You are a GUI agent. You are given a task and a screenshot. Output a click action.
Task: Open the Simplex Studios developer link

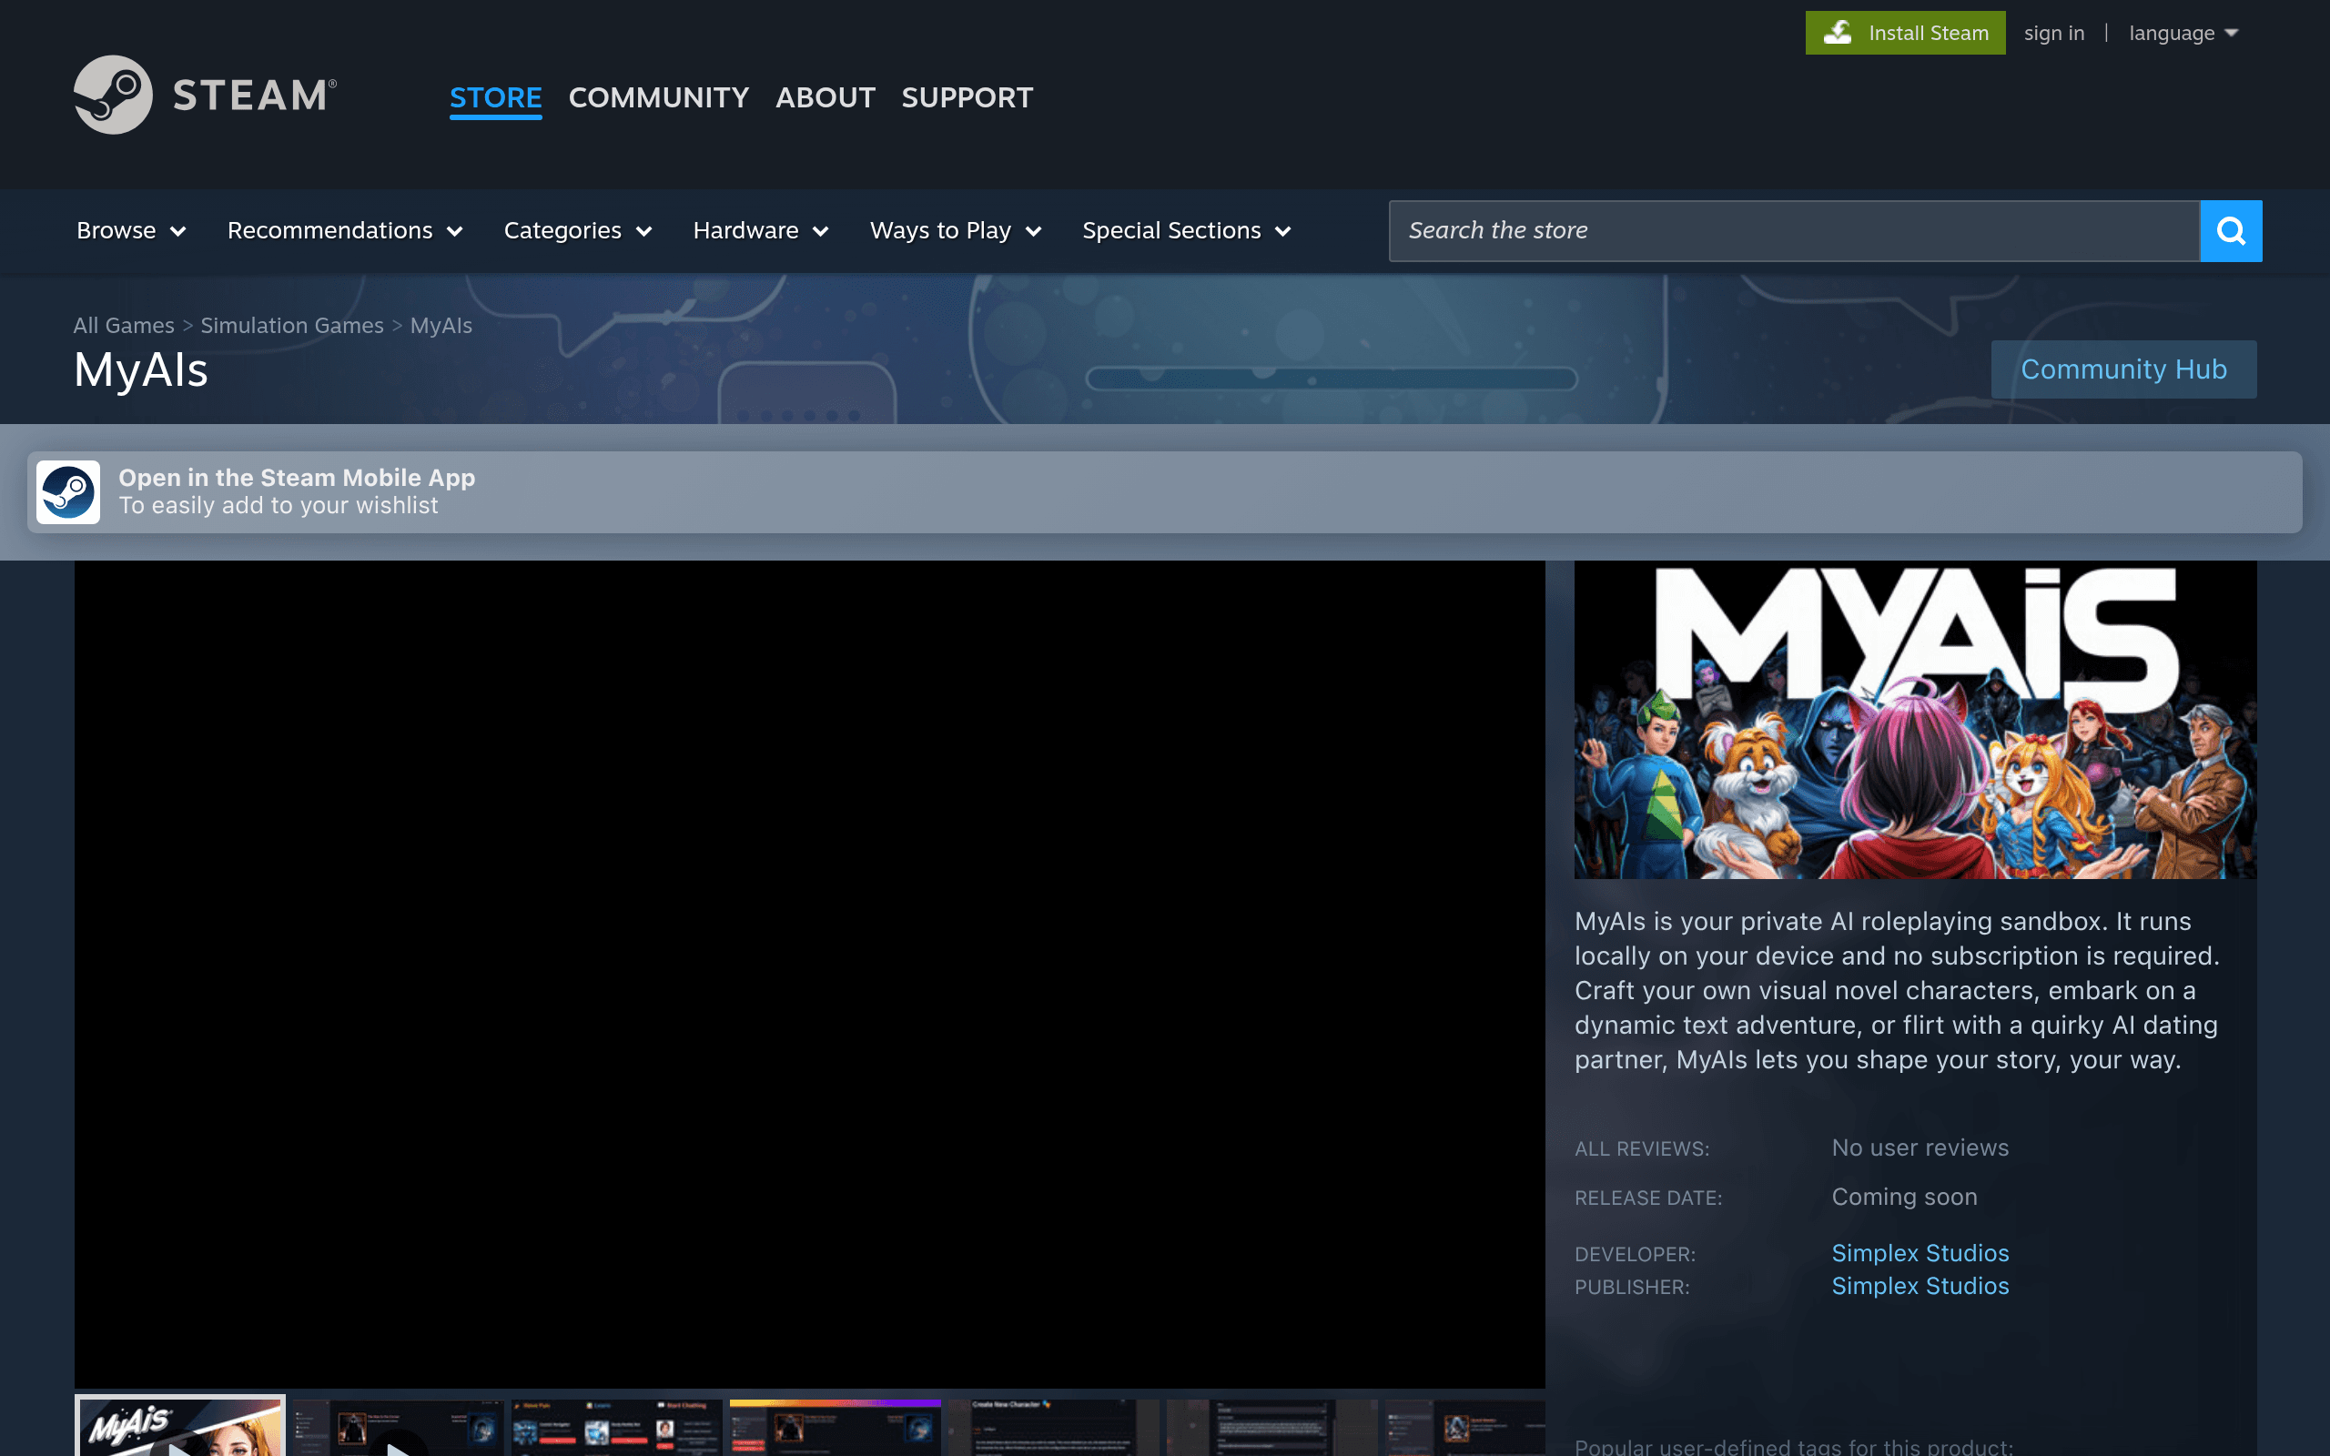[x=1920, y=1253]
